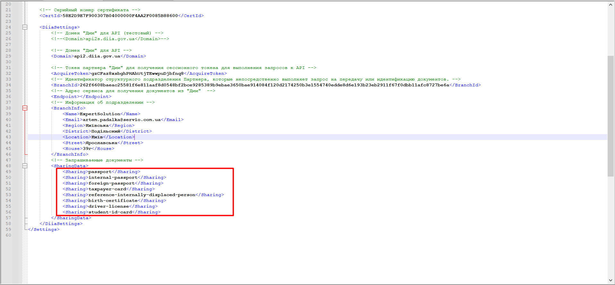Click line number 43 in the margin
615x285 pixels.
point(8,137)
